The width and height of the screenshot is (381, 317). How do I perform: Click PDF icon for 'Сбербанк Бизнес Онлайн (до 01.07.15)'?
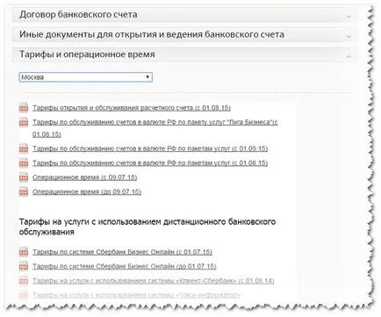[x=24, y=266]
